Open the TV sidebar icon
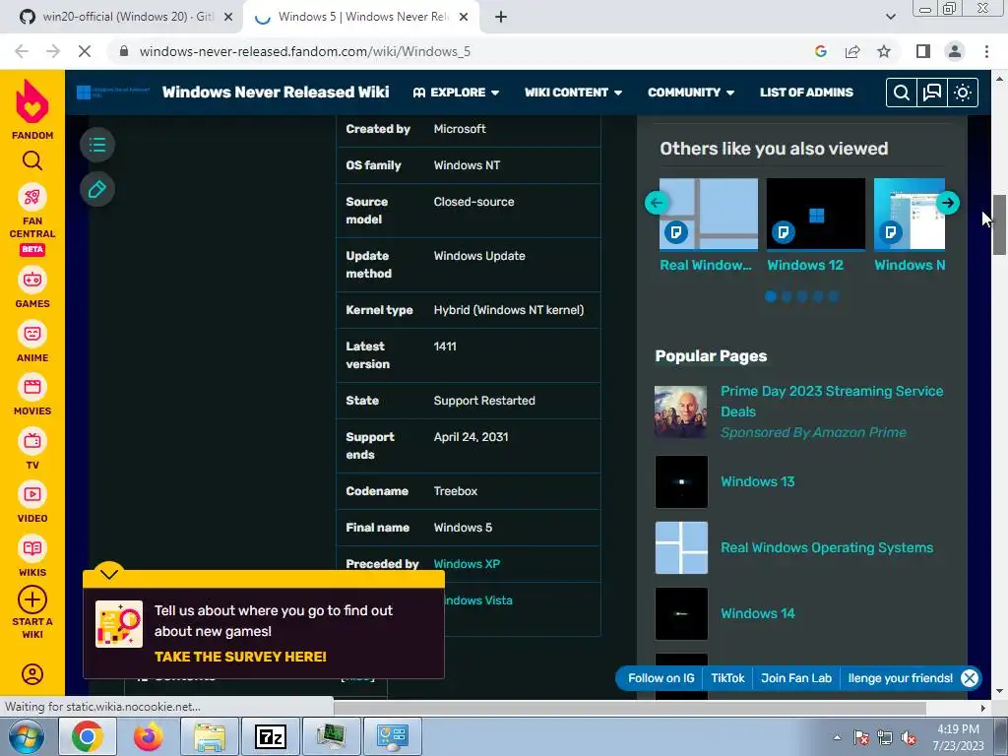Image resolution: width=1008 pixels, height=756 pixels. pyautogui.click(x=32, y=441)
